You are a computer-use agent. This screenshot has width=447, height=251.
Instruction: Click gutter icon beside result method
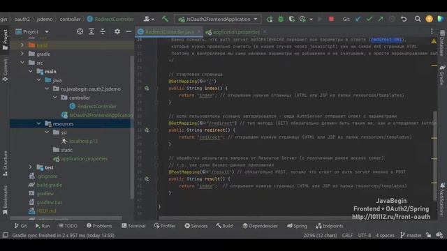[x=147, y=179]
